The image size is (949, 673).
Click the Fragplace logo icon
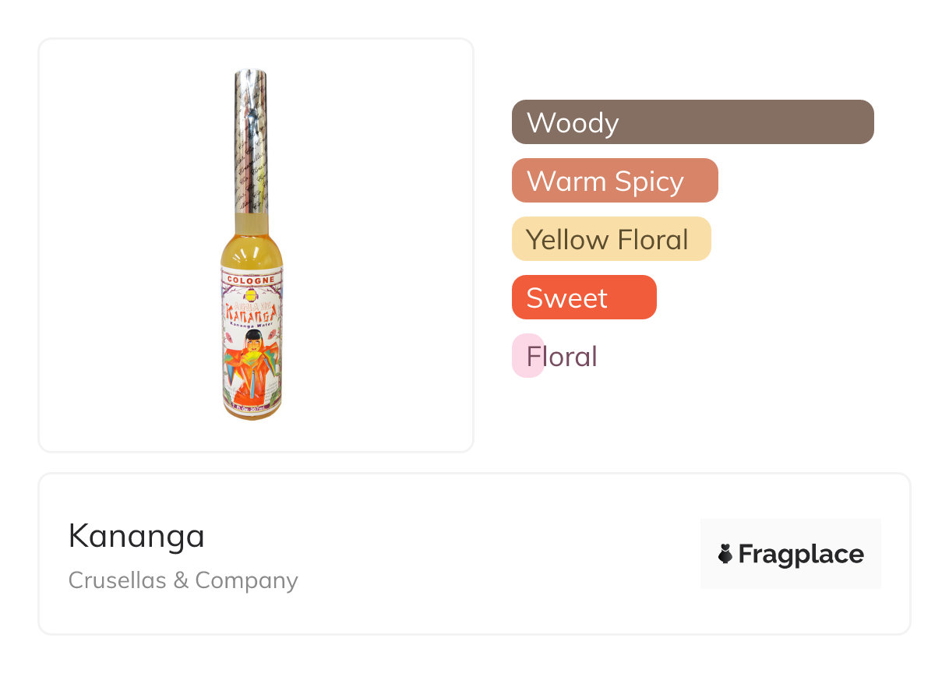[x=725, y=555]
